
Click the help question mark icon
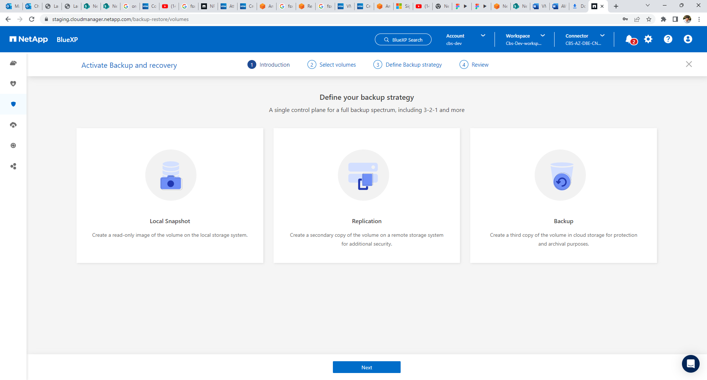point(668,39)
